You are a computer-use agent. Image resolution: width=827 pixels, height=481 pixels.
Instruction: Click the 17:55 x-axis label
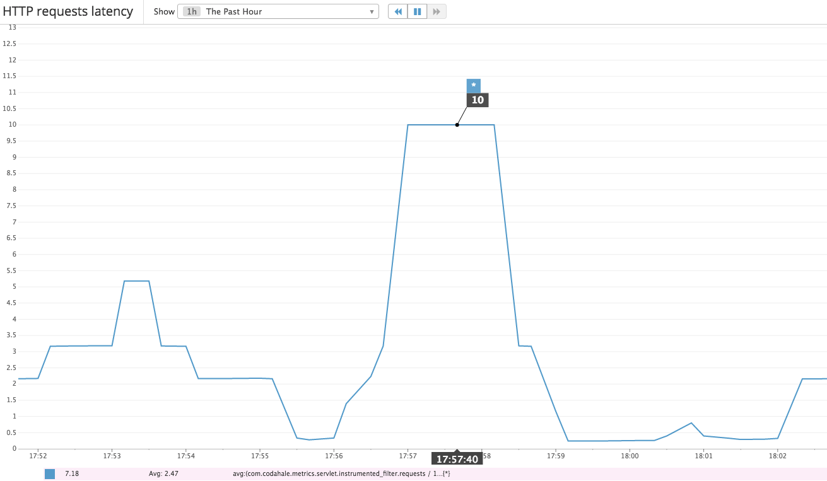point(260,455)
